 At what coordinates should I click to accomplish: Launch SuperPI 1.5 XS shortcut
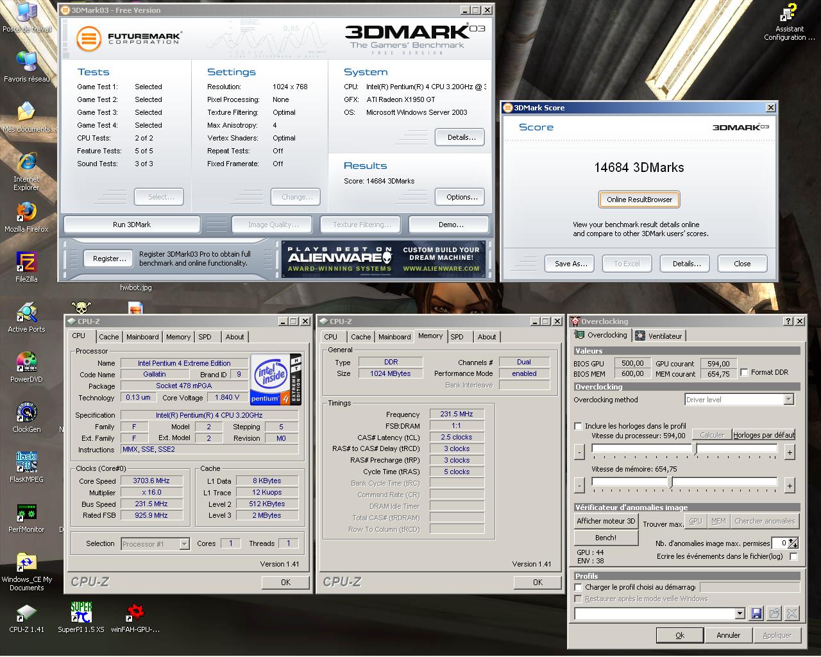coord(81,612)
